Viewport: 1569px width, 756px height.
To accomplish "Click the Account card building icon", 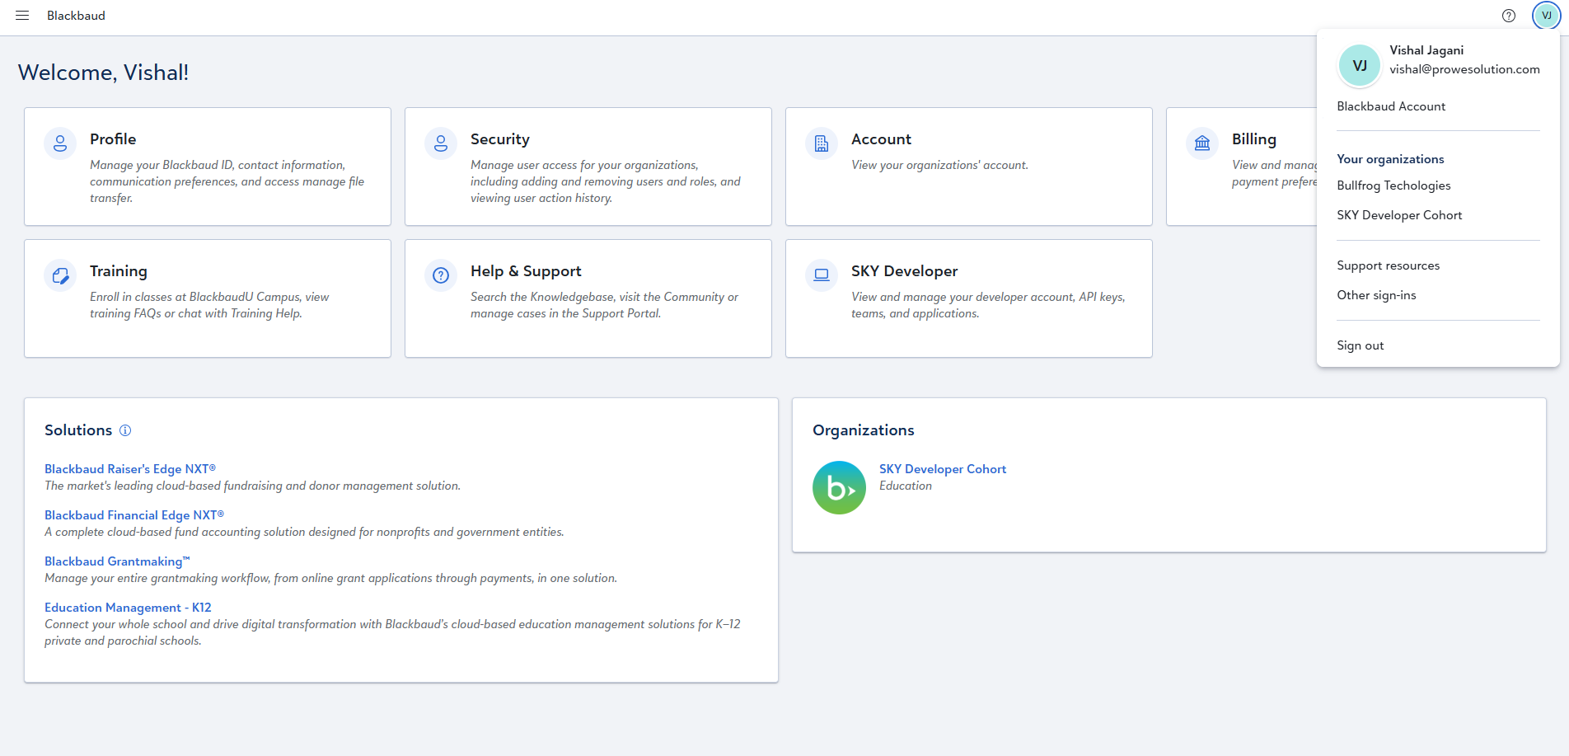I will [822, 143].
